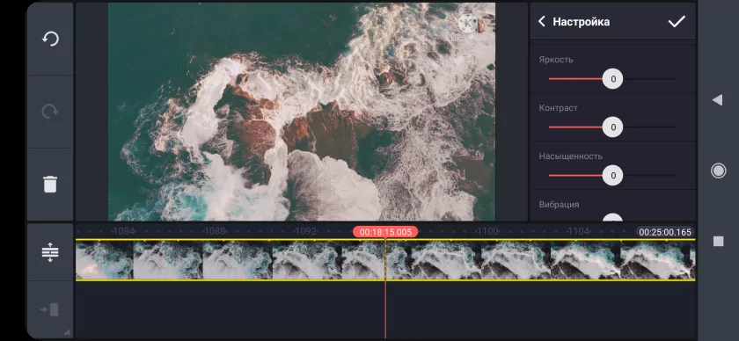The height and width of the screenshot is (341, 739).
Task: Click the Насыщенность label
Action: 571,156
